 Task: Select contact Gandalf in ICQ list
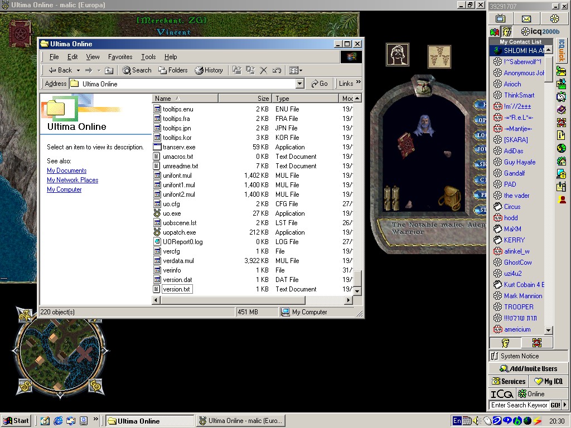(x=514, y=173)
